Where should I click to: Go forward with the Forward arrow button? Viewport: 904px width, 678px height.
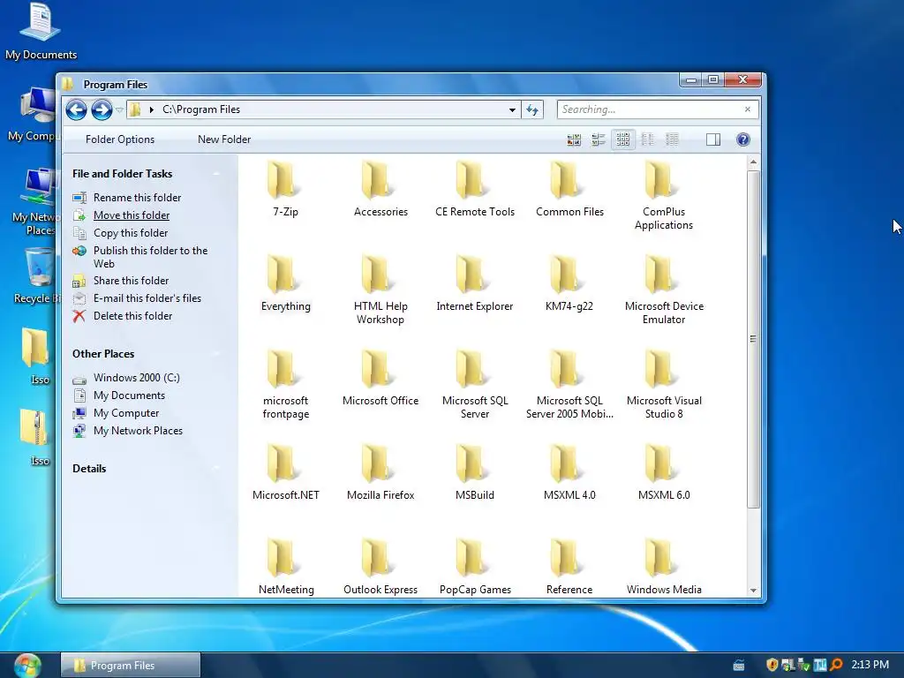(102, 109)
